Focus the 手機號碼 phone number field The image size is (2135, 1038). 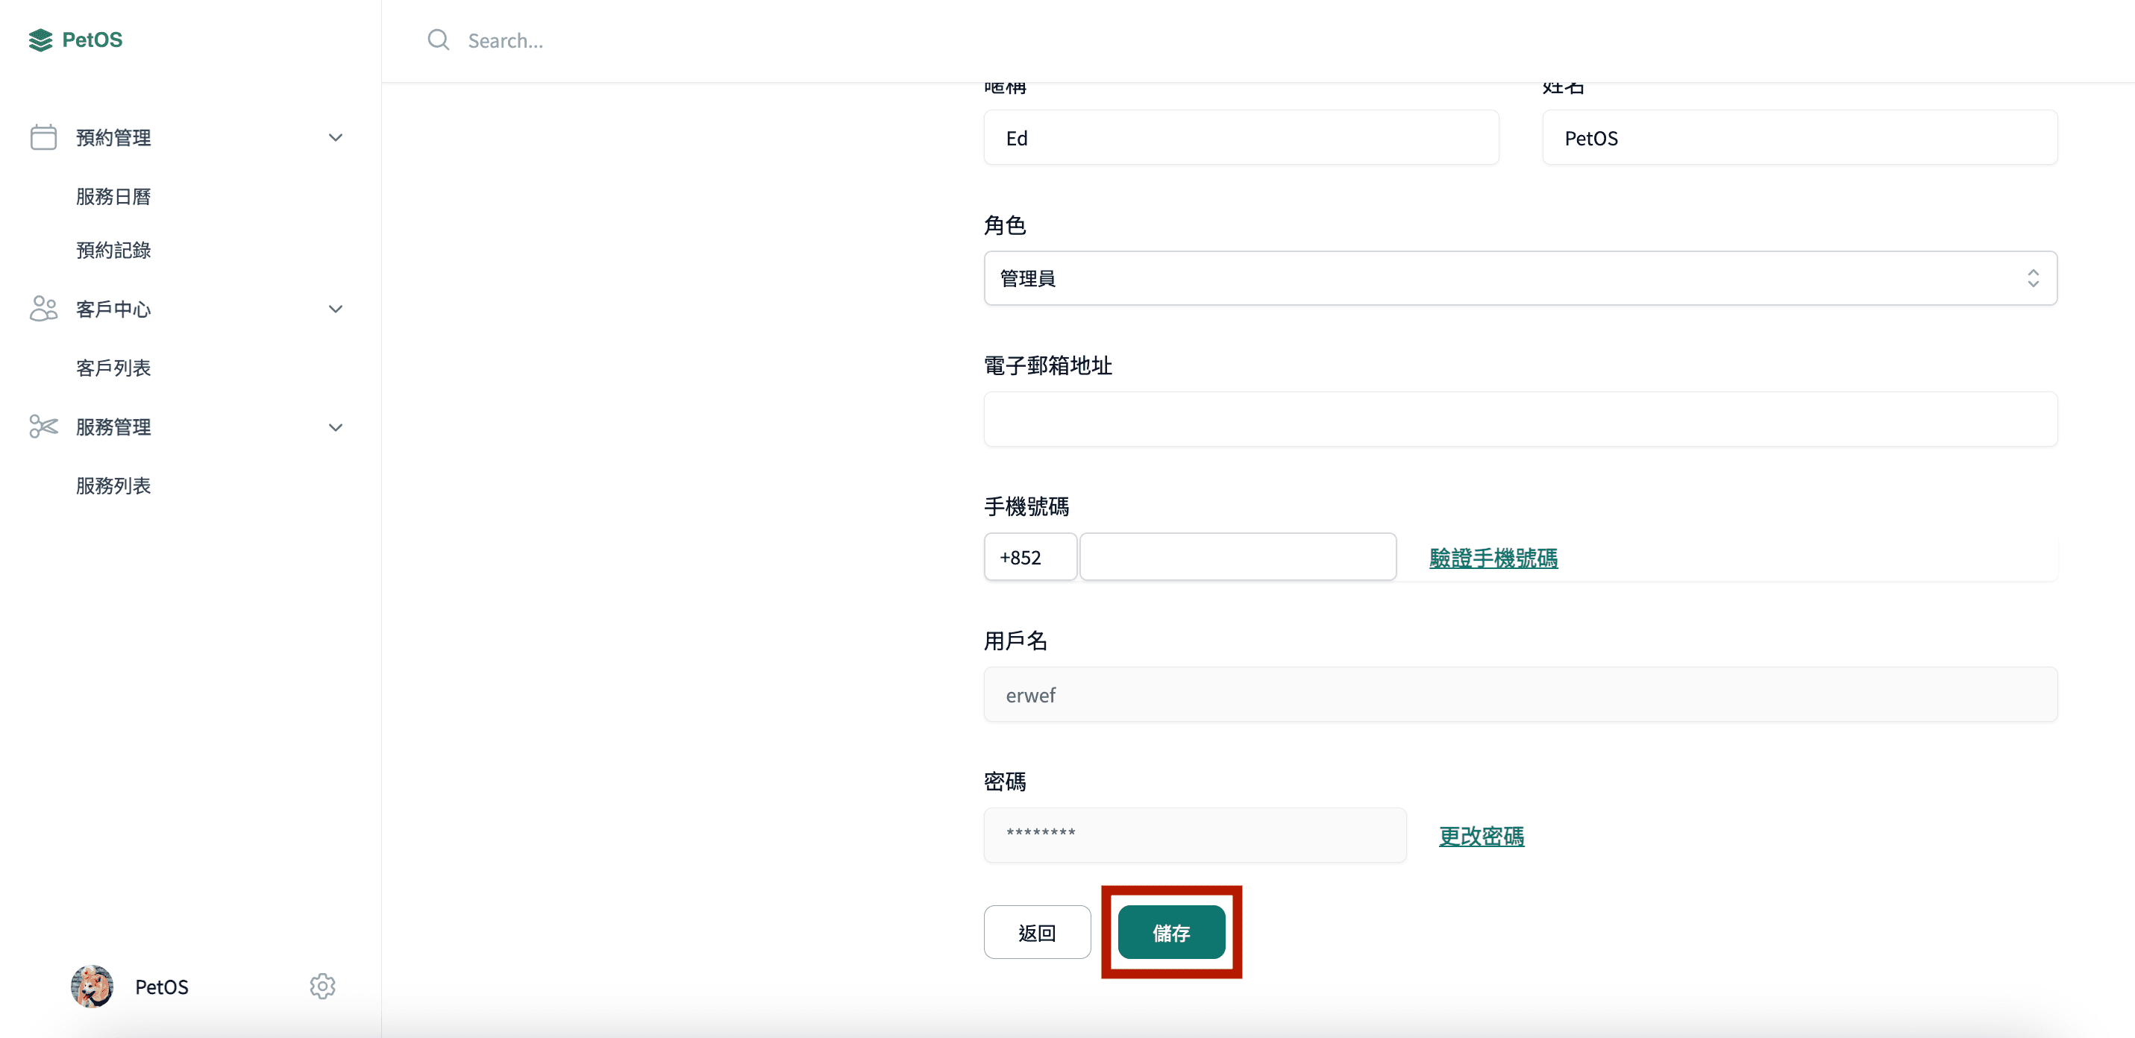[x=1238, y=557]
